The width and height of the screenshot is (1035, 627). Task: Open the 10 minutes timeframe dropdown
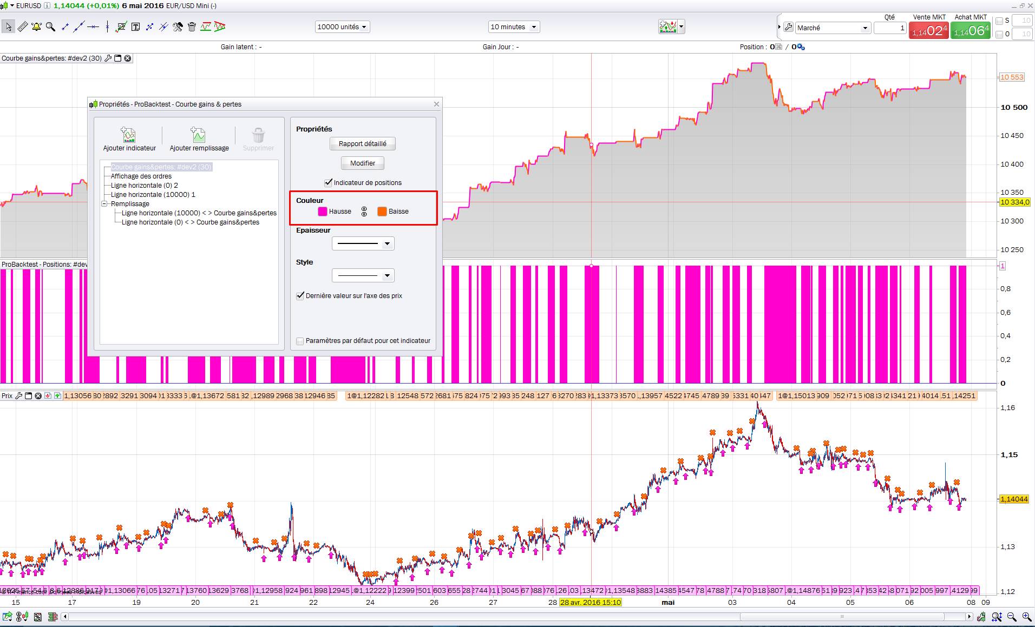513,27
